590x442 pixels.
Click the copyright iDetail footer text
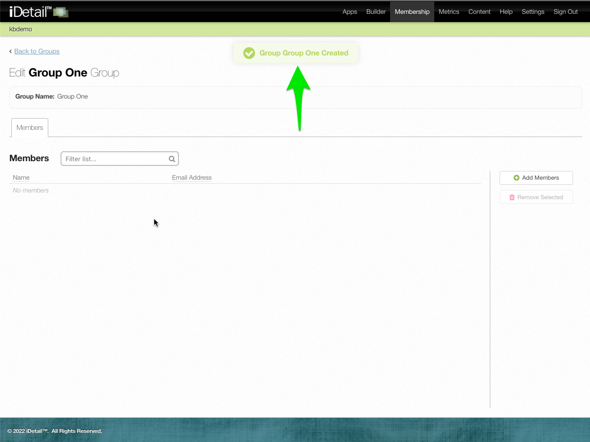pyautogui.click(x=54, y=431)
